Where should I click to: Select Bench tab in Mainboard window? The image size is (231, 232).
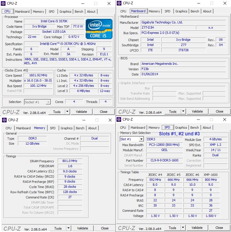click(x=195, y=11)
